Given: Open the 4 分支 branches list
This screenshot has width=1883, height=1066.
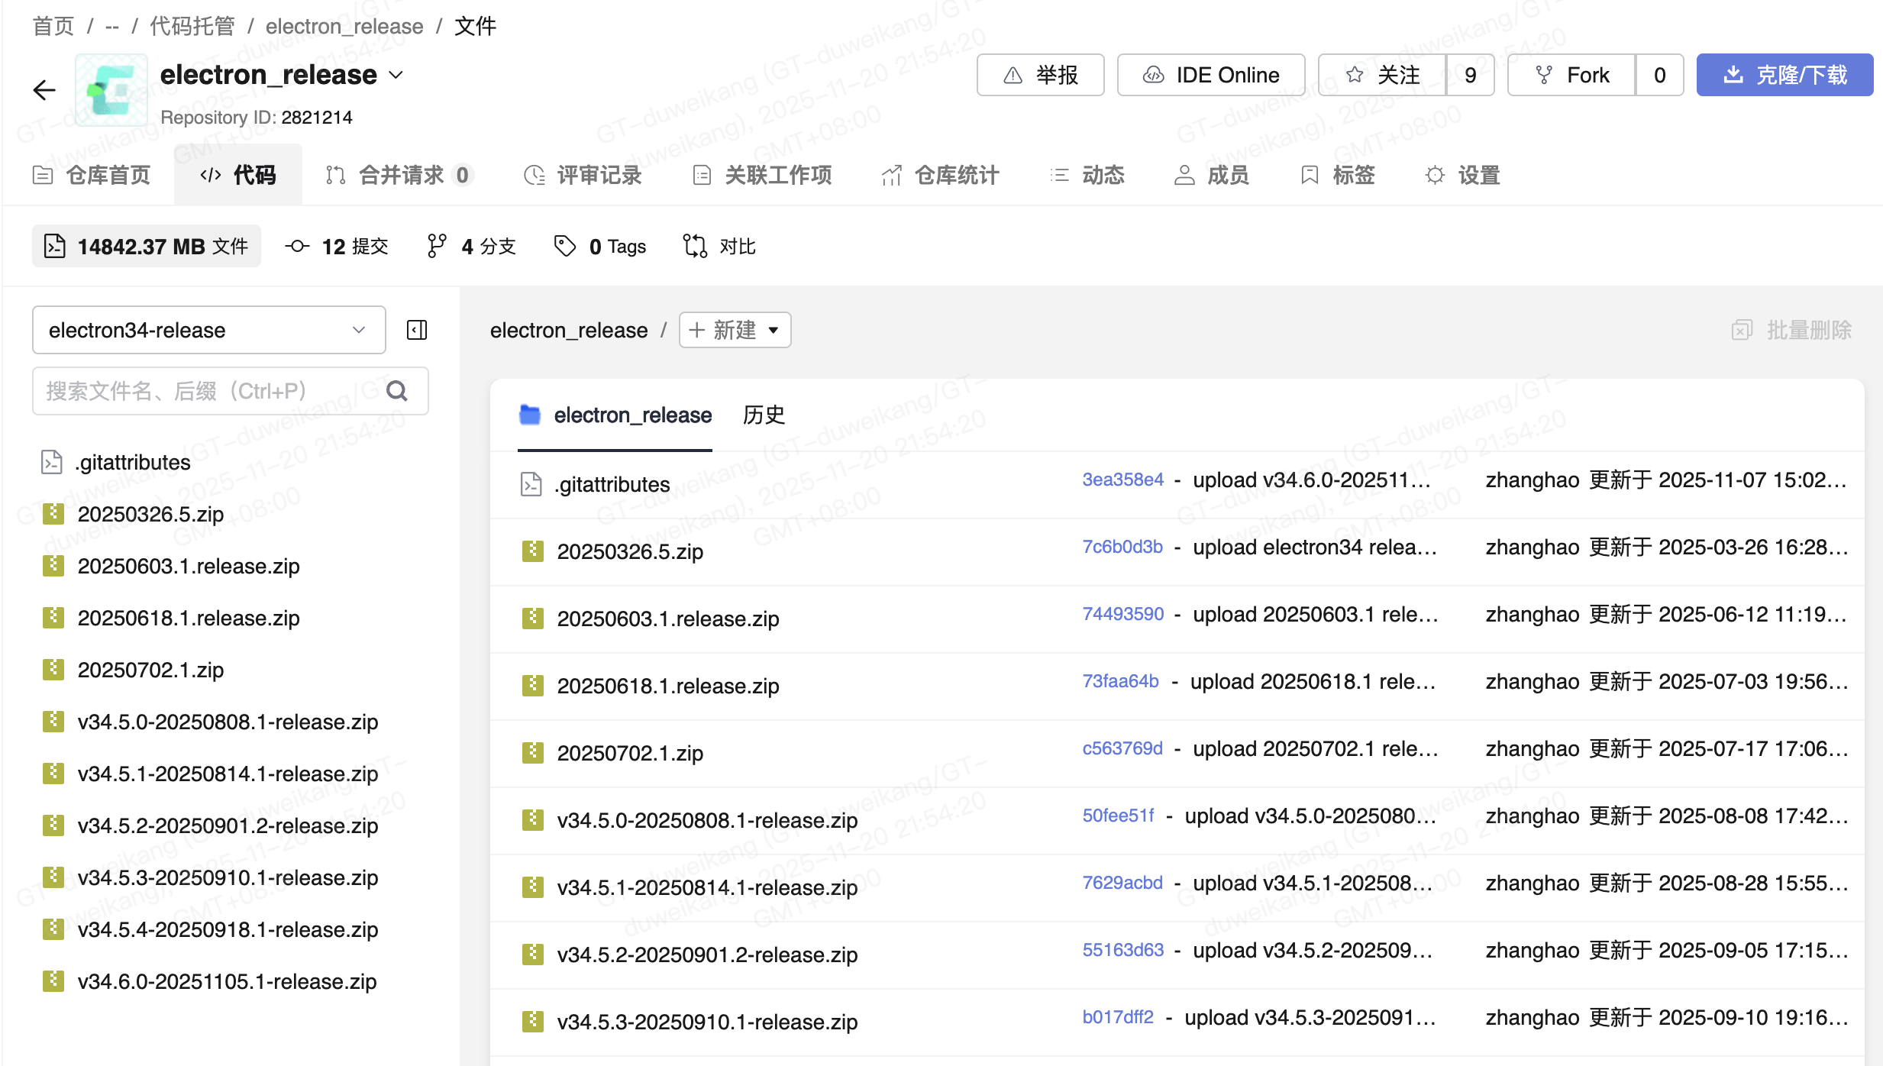Looking at the screenshot, I should pos(472,246).
